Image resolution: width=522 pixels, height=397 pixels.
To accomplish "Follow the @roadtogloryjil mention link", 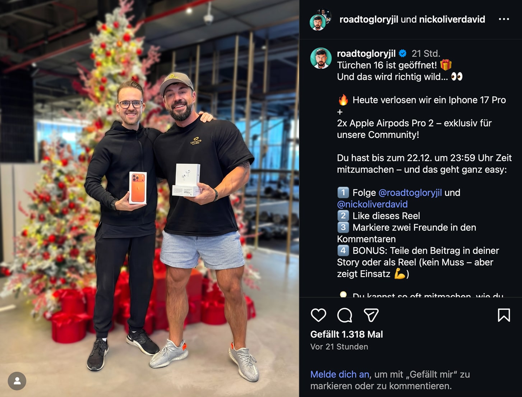I will coord(410,193).
